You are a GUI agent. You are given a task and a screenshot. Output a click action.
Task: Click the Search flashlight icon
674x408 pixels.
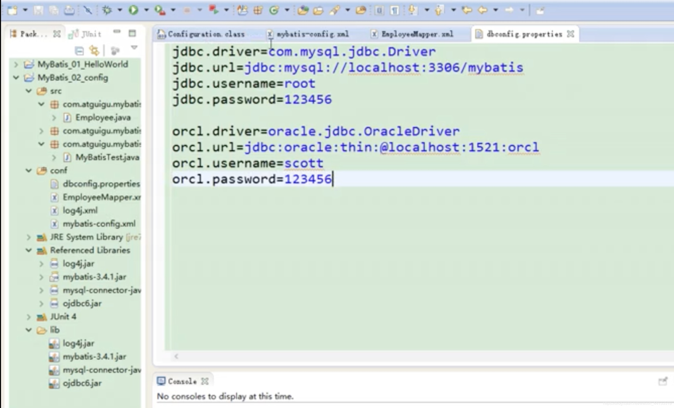click(335, 10)
